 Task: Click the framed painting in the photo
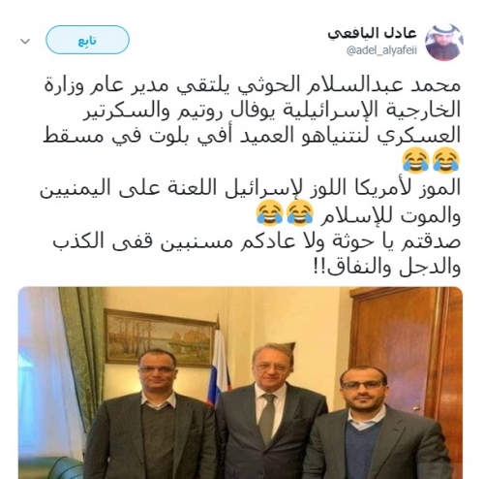[159, 337]
